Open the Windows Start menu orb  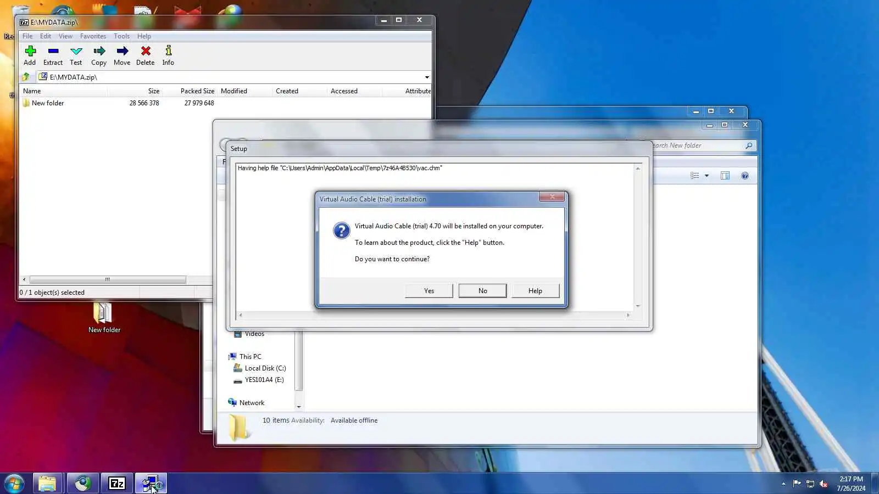(x=14, y=484)
